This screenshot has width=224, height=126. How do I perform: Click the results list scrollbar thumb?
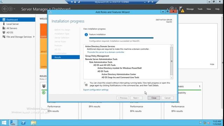point(171,61)
